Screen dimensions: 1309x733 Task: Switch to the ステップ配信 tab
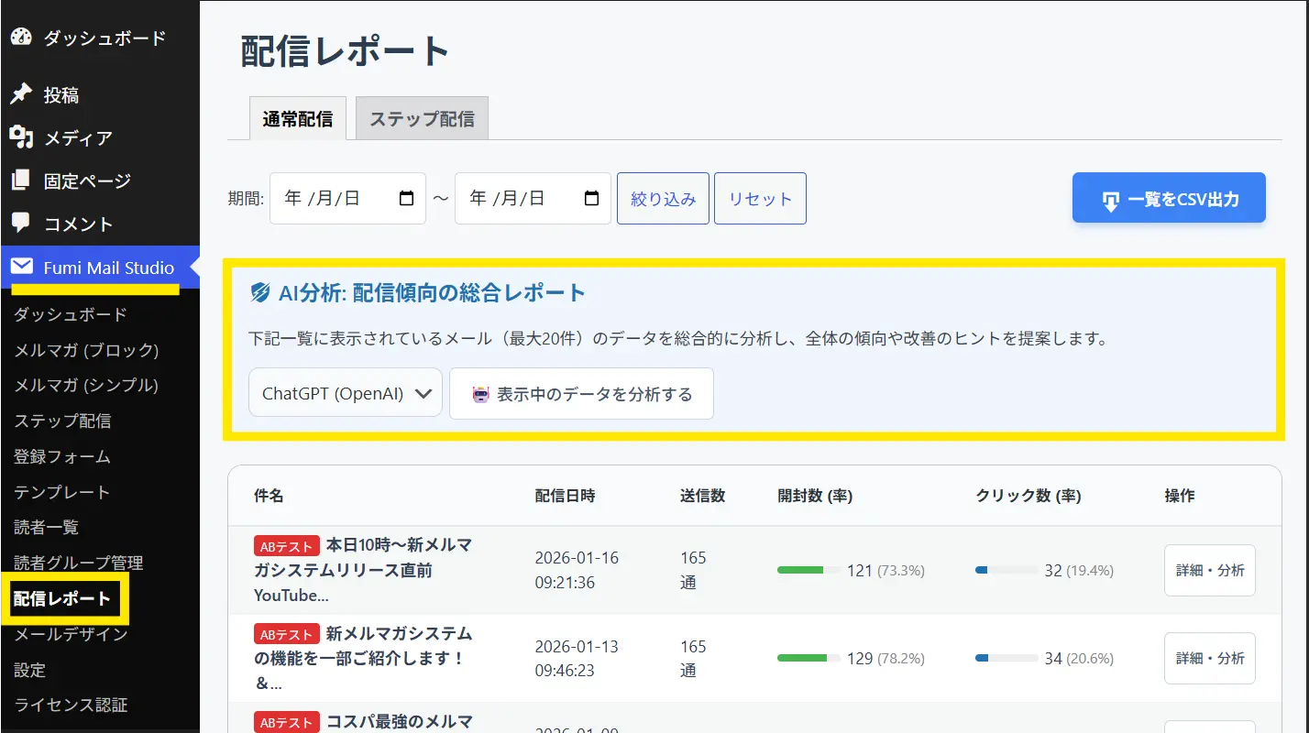tap(422, 119)
